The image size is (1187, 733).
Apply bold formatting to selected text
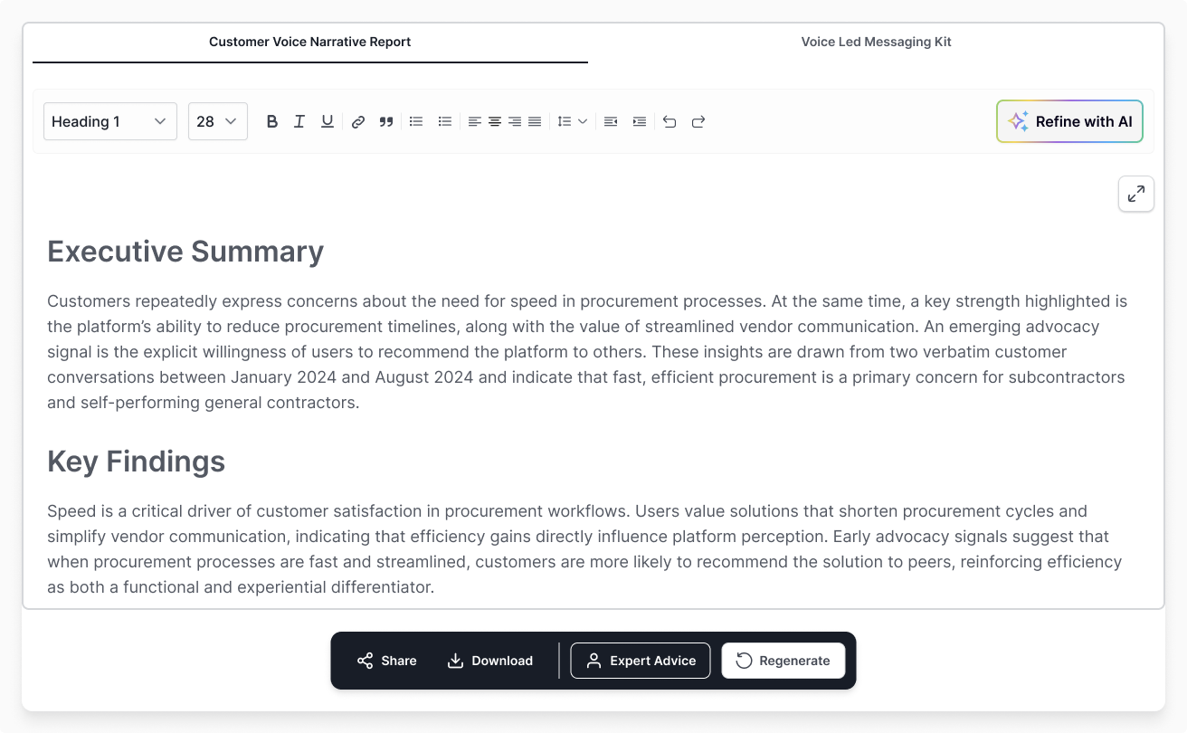(x=272, y=120)
